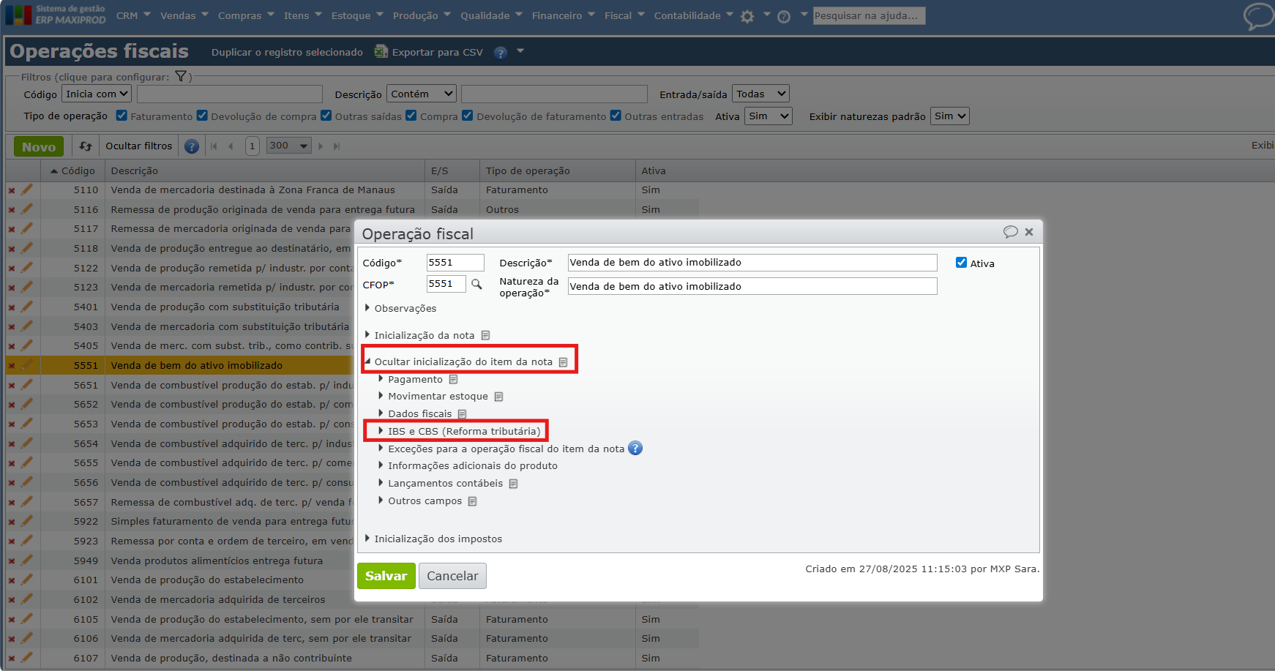
Task: Click help icon beside Exceções para a operação fiscal
Action: point(635,449)
